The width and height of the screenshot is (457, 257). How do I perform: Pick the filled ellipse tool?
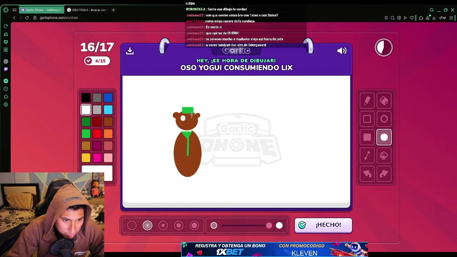384,137
